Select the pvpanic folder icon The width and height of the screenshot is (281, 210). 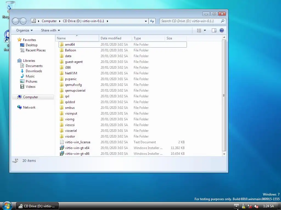62,79
